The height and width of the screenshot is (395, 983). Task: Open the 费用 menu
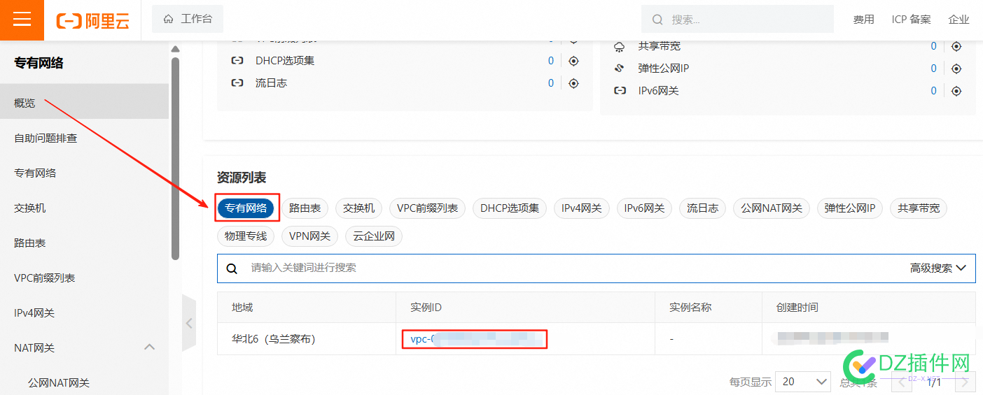click(x=863, y=20)
